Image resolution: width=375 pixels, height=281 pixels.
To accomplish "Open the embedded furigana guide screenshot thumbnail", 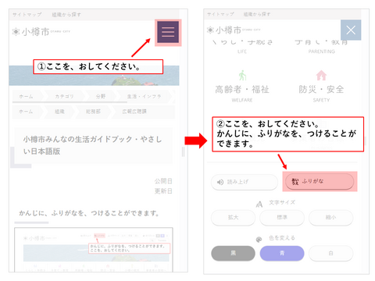I will click(94, 250).
